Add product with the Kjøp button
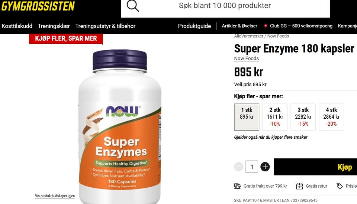 (315, 167)
